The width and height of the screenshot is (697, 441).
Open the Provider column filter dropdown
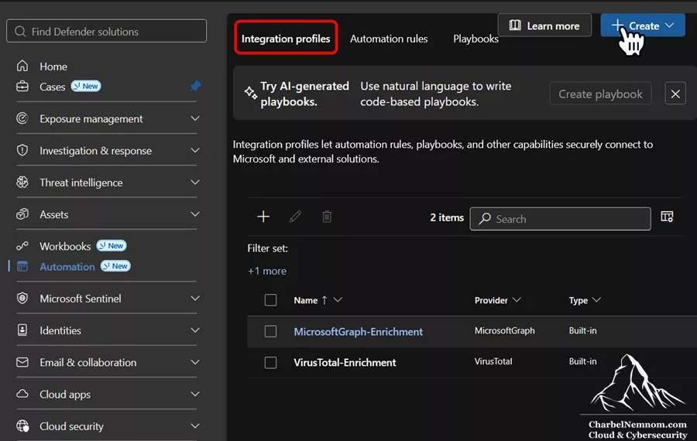pos(517,299)
